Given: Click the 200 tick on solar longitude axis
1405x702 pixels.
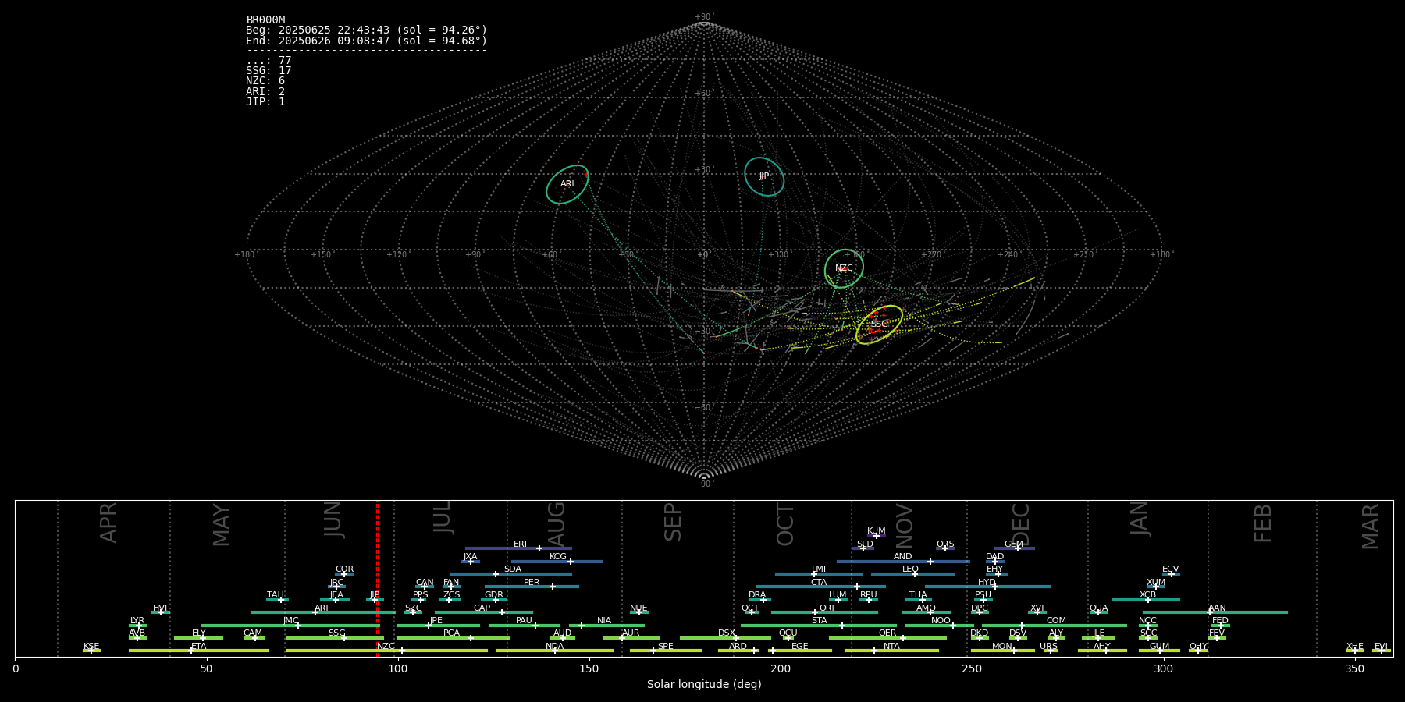Looking at the screenshot, I should click(x=781, y=668).
